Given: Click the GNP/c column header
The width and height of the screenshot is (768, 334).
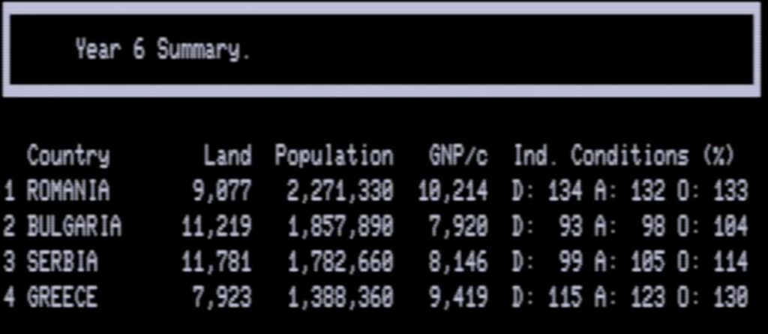Looking at the screenshot, I should point(458,155).
